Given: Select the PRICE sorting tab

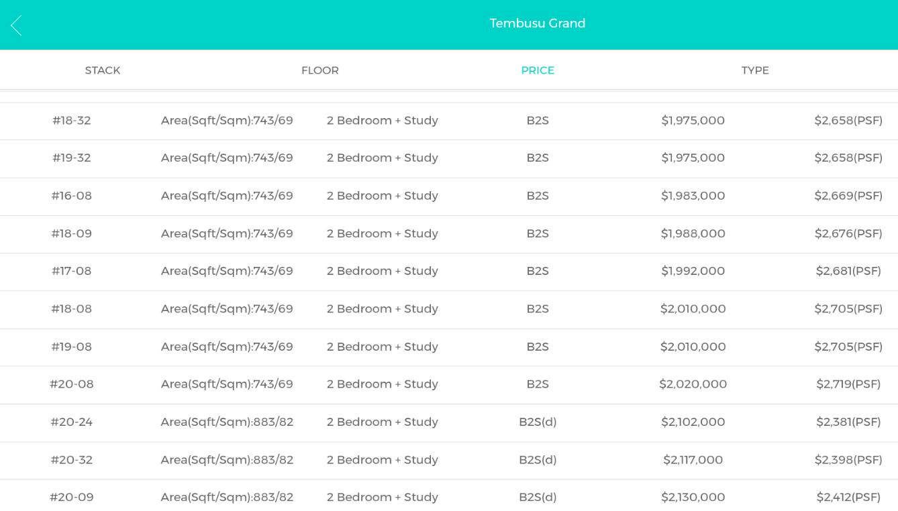Looking at the screenshot, I should 538,70.
